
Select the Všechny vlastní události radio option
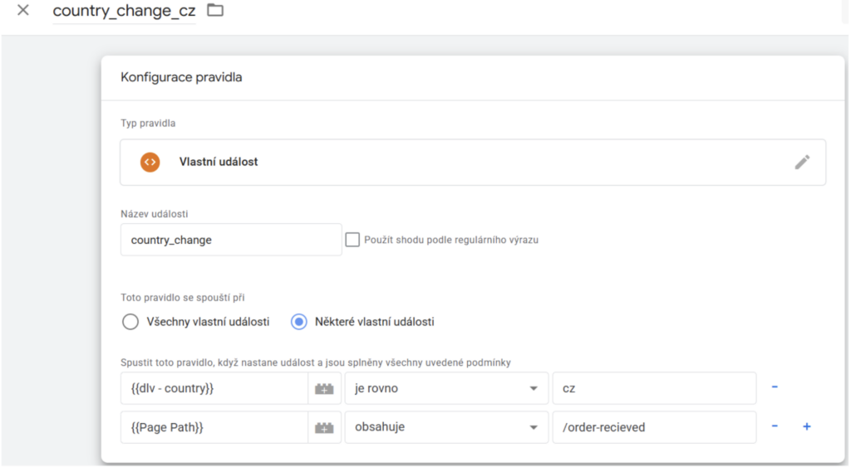pos(130,322)
